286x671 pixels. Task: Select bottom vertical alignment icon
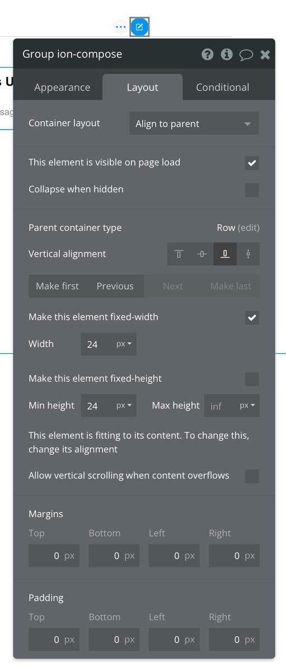coord(225,254)
